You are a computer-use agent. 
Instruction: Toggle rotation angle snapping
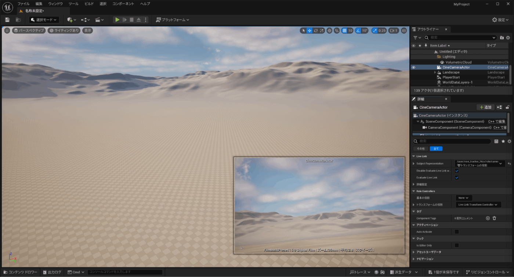tap(358, 30)
